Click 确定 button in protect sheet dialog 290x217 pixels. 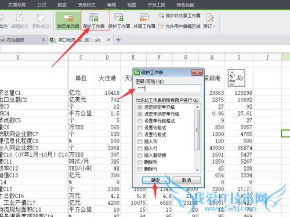155,181
